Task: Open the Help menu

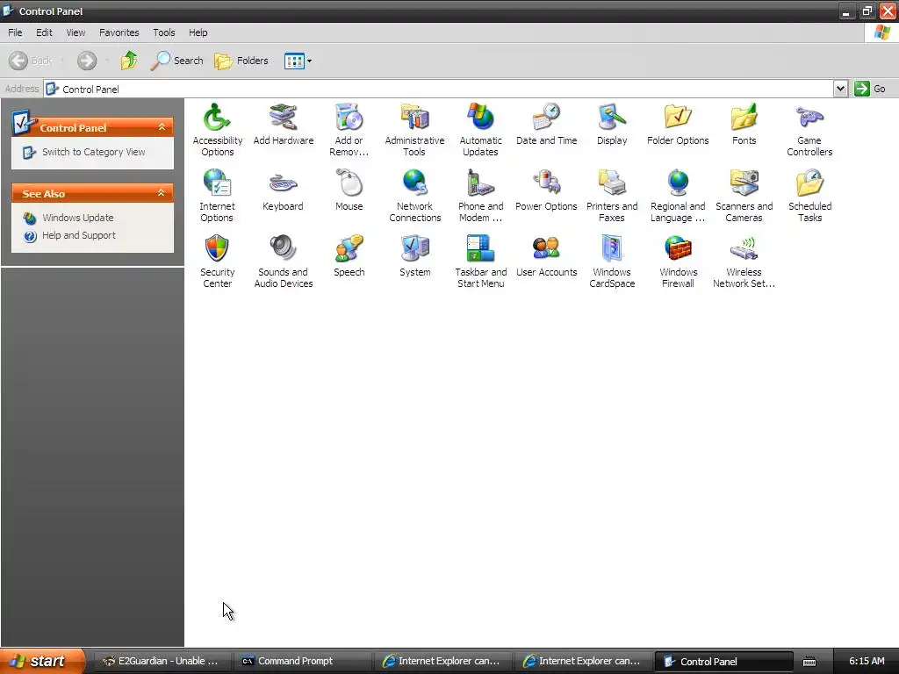Action: click(x=198, y=32)
